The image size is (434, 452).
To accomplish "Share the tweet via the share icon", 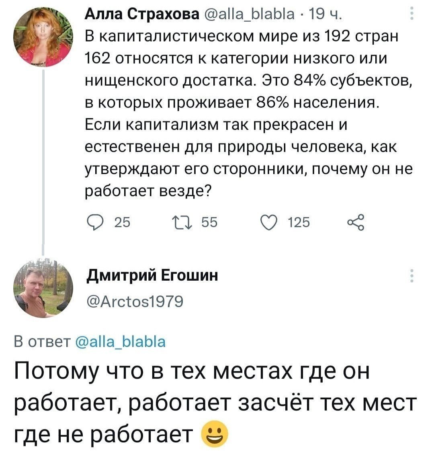I will pos(356,222).
